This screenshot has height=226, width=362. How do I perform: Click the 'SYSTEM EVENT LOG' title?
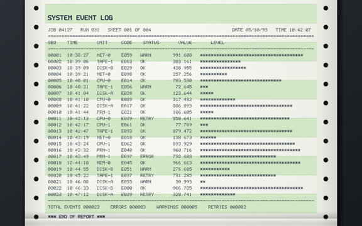[80, 18]
